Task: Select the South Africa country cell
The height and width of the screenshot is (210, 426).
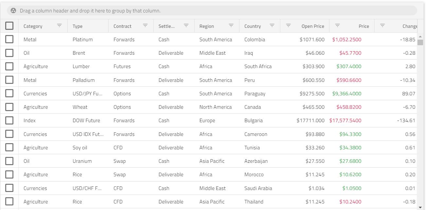Action: (x=258, y=67)
